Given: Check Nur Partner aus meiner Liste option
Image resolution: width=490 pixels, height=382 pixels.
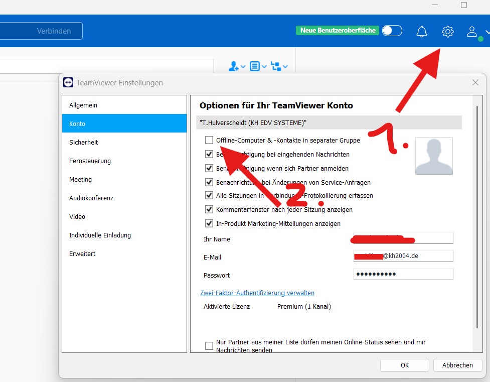Looking at the screenshot, I should 209,346.
